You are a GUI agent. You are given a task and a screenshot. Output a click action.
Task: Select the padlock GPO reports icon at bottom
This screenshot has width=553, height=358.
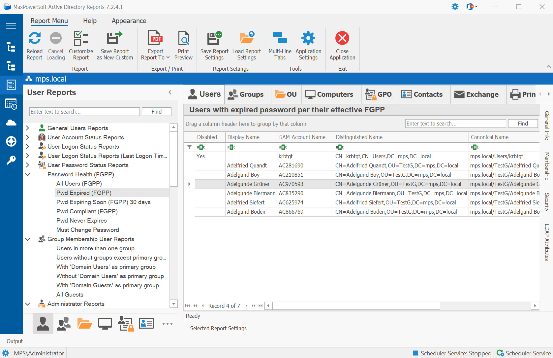[126, 323]
